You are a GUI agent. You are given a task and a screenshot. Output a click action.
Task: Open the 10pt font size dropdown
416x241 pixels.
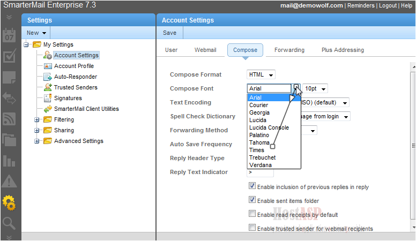point(315,88)
